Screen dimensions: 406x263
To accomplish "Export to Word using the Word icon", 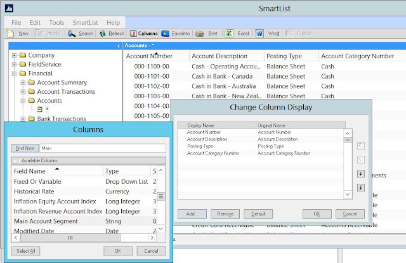I will 259,34.
